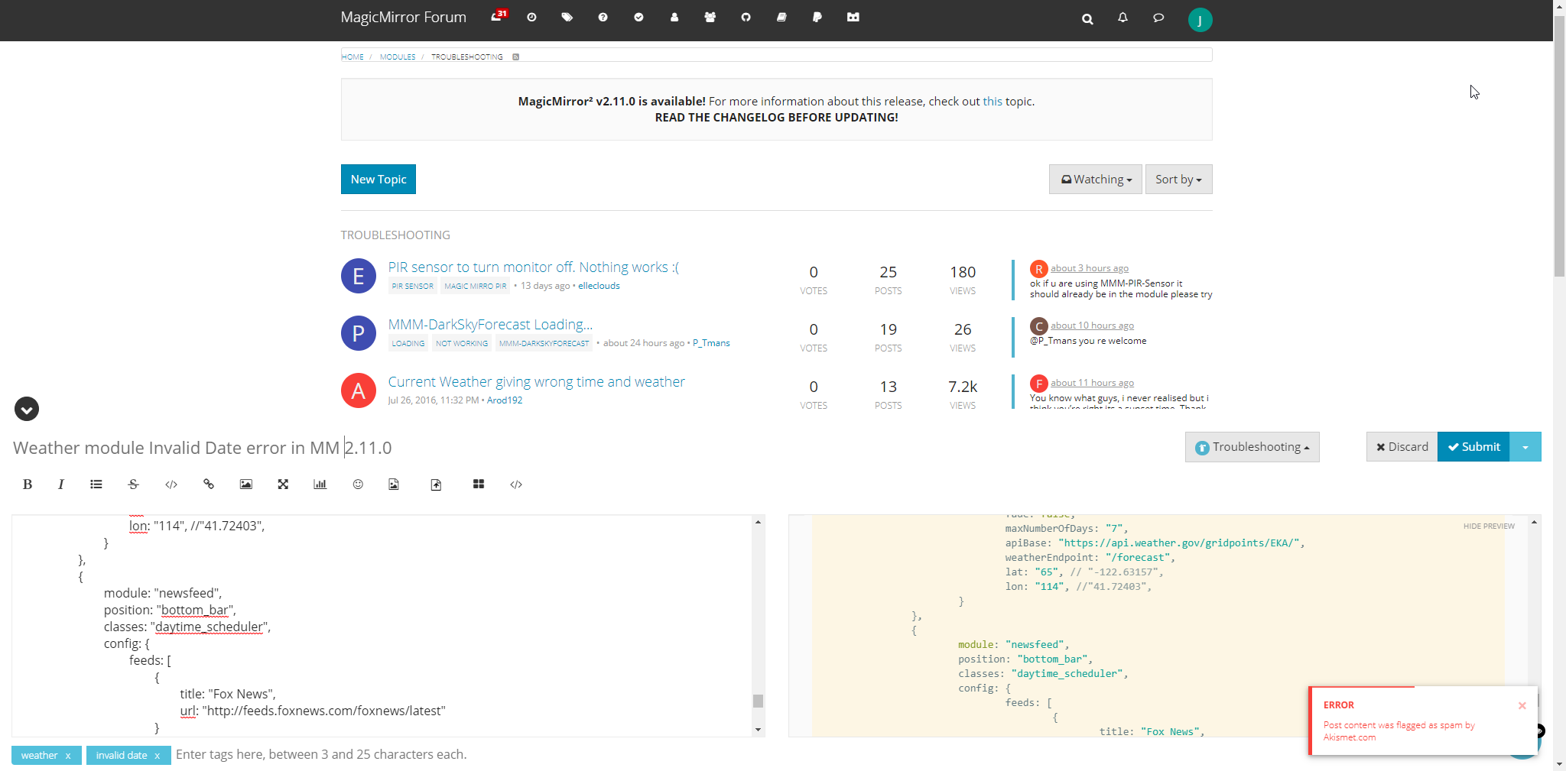The image size is (1566, 771).
Task: Open the emoji picker smiley icon
Action: [x=358, y=484]
